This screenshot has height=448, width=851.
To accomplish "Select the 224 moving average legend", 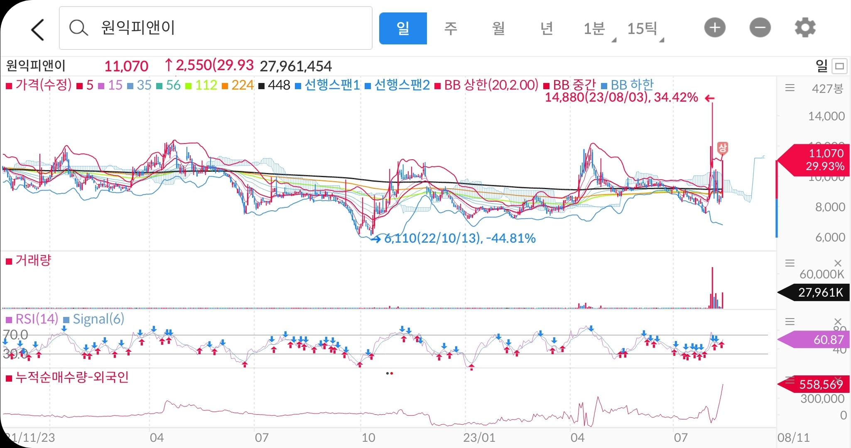I will pyautogui.click(x=238, y=85).
